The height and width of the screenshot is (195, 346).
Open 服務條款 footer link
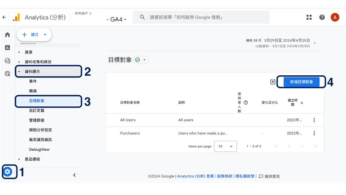pos(225,176)
